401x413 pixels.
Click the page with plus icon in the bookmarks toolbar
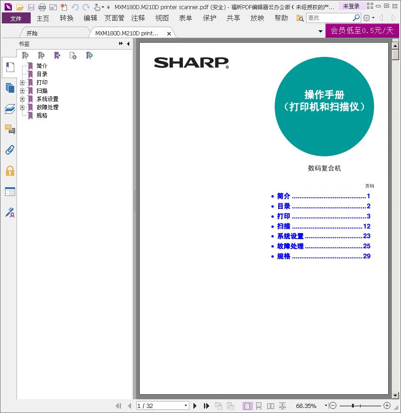tap(73, 56)
